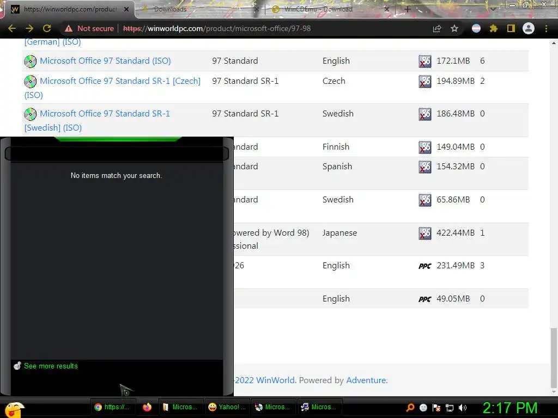The width and height of the screenshot is (558, 418).
Task: Open the Chrome profile avatar
Action: pyautogui.click(x=529, y=28)
